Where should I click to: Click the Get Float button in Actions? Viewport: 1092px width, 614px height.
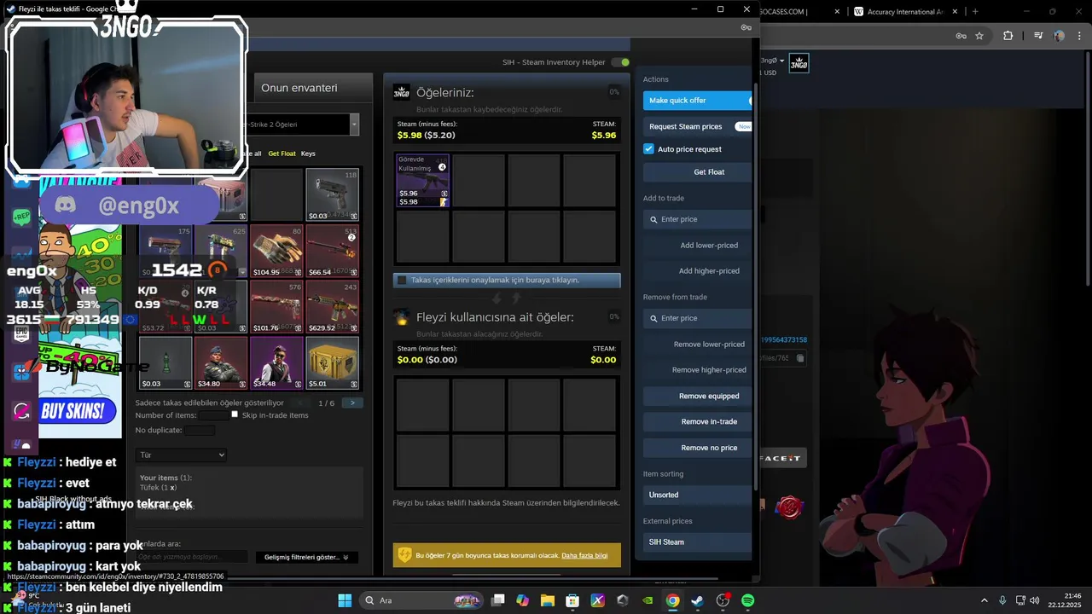pos(697,172)
